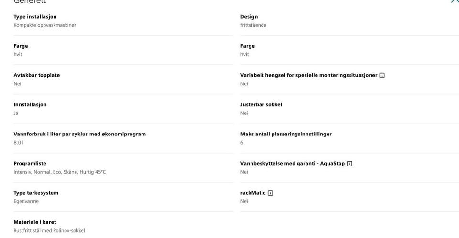Click the Generelt section heading
This screenshot has height=238, width=459.
30,2
